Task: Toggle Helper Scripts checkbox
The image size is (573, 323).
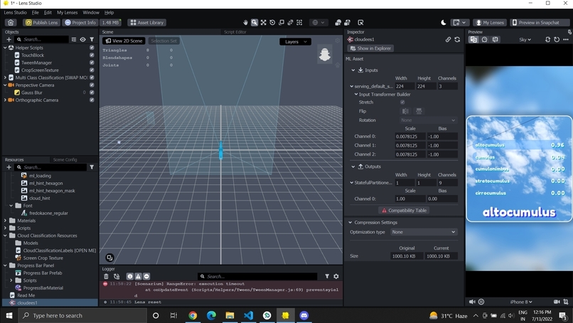Action: [x=92, y=48]
